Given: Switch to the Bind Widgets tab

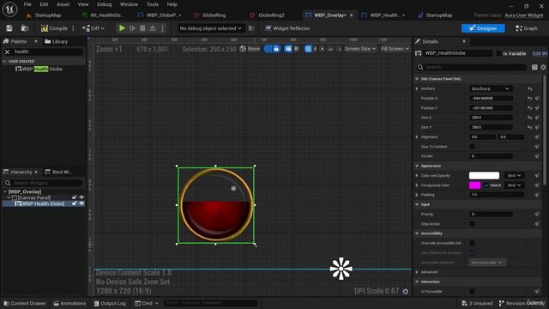Looking at the screenshot, I should coord(58,172).
